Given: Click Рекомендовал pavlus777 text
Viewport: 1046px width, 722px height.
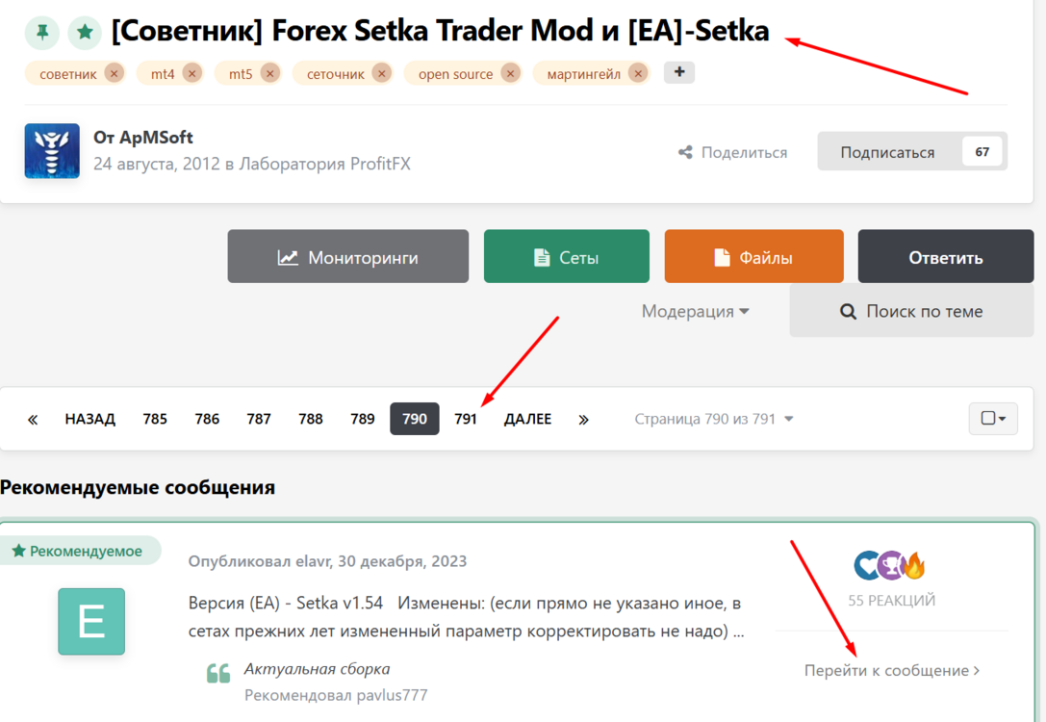Looking at the screenshot, I should pos(336,695).
